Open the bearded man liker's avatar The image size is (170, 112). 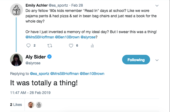point(31,105)
